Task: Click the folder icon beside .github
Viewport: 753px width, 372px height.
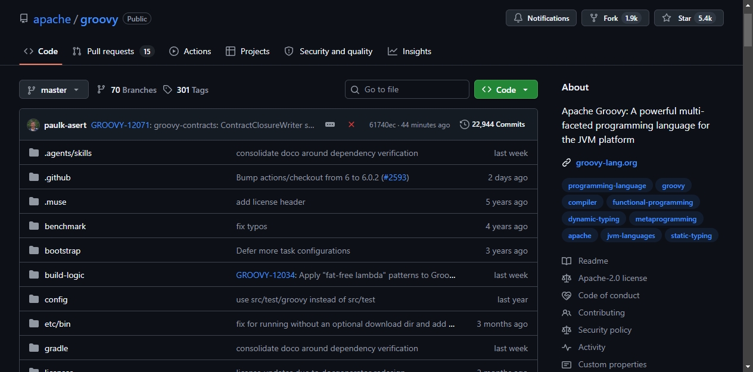Action: pyautogui.click(x=34, y=177)
